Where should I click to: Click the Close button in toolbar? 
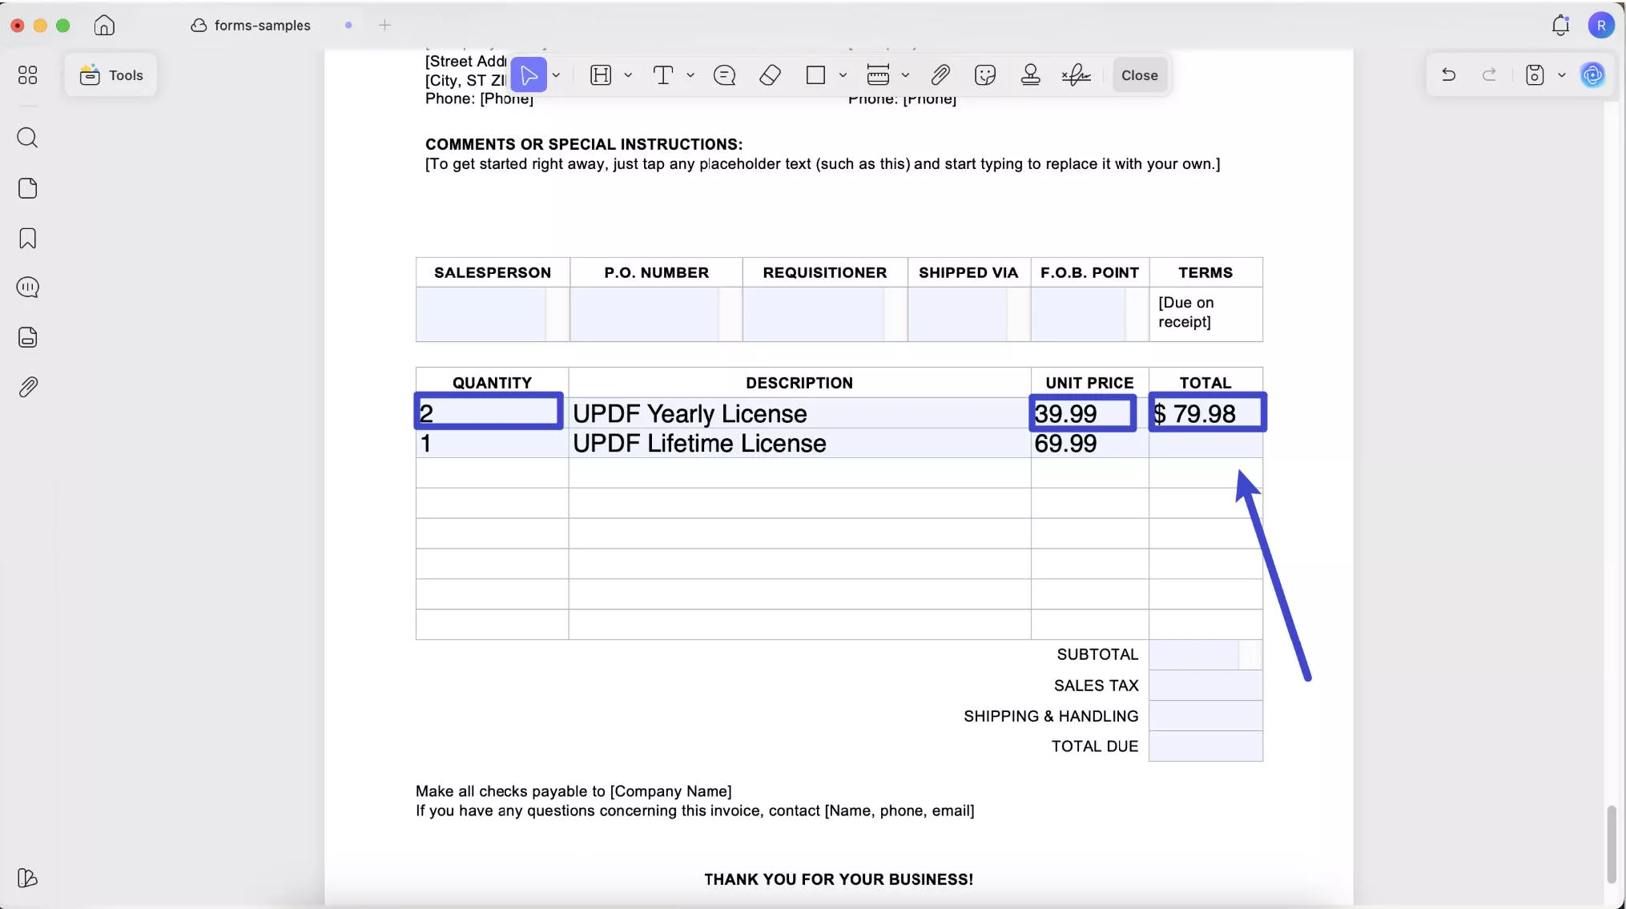(x=1139, y=75)
